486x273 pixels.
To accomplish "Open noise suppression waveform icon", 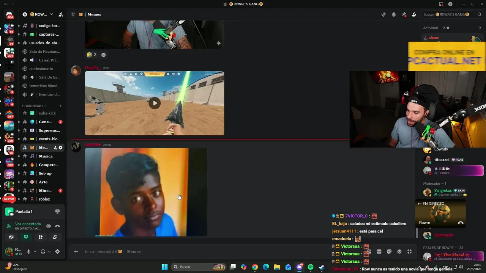I will coord(48,226).
